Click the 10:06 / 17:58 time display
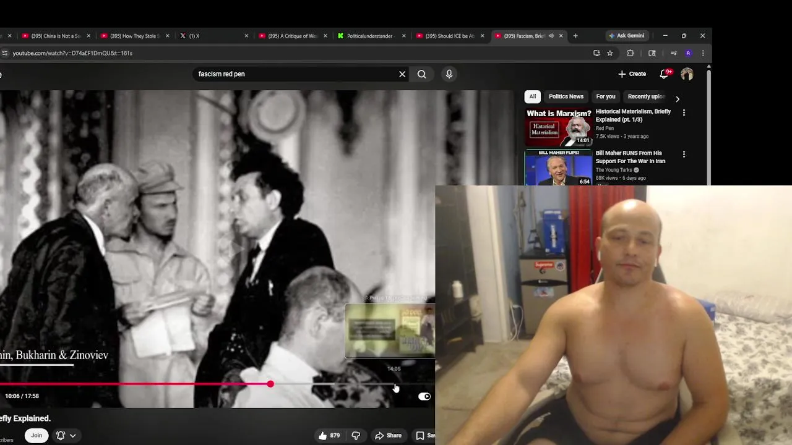The image size is (792, 445). coord(22,396)
